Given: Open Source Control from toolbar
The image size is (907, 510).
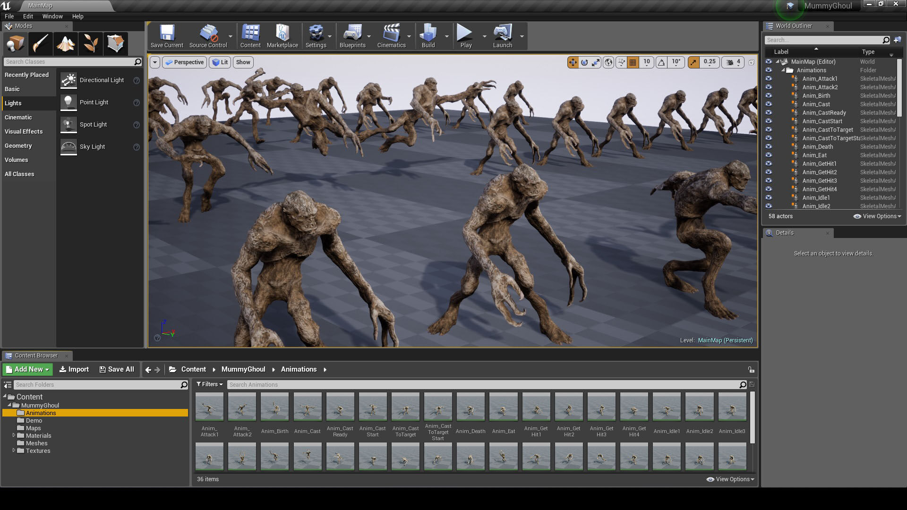Looking at the screenshot, I should tap(208, 36).
